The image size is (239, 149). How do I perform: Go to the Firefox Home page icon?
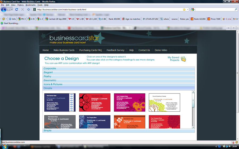[x=28, y=10]
